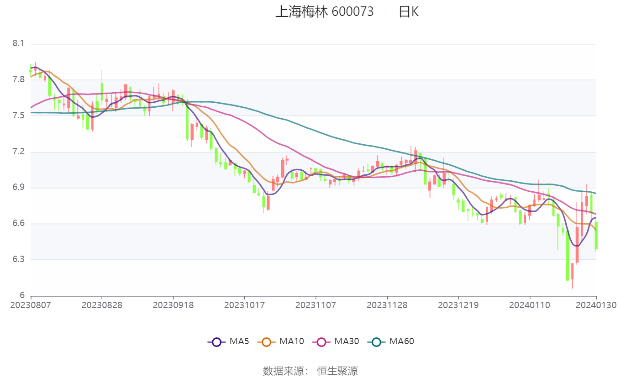Click the y-axis value 6.9
This screenshot has height=378, width=621.
click(18, 188)
